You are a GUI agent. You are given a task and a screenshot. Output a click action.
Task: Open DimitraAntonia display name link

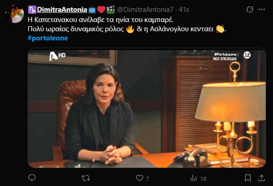point(62,10)
